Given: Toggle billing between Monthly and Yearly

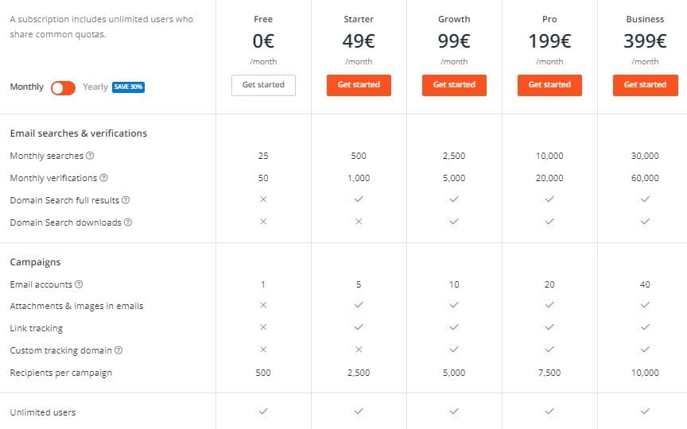Looking at the screenshot, I should [x=63, y=88].
